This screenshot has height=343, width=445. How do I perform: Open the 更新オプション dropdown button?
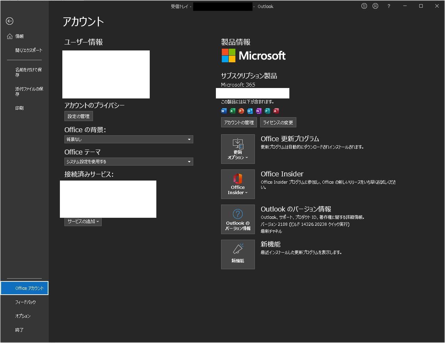238,149
